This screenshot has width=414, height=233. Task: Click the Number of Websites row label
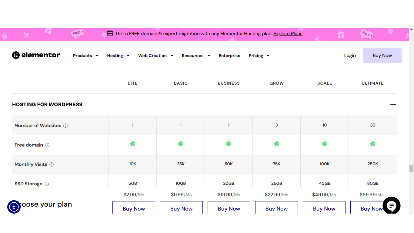(x=38, y=126)
